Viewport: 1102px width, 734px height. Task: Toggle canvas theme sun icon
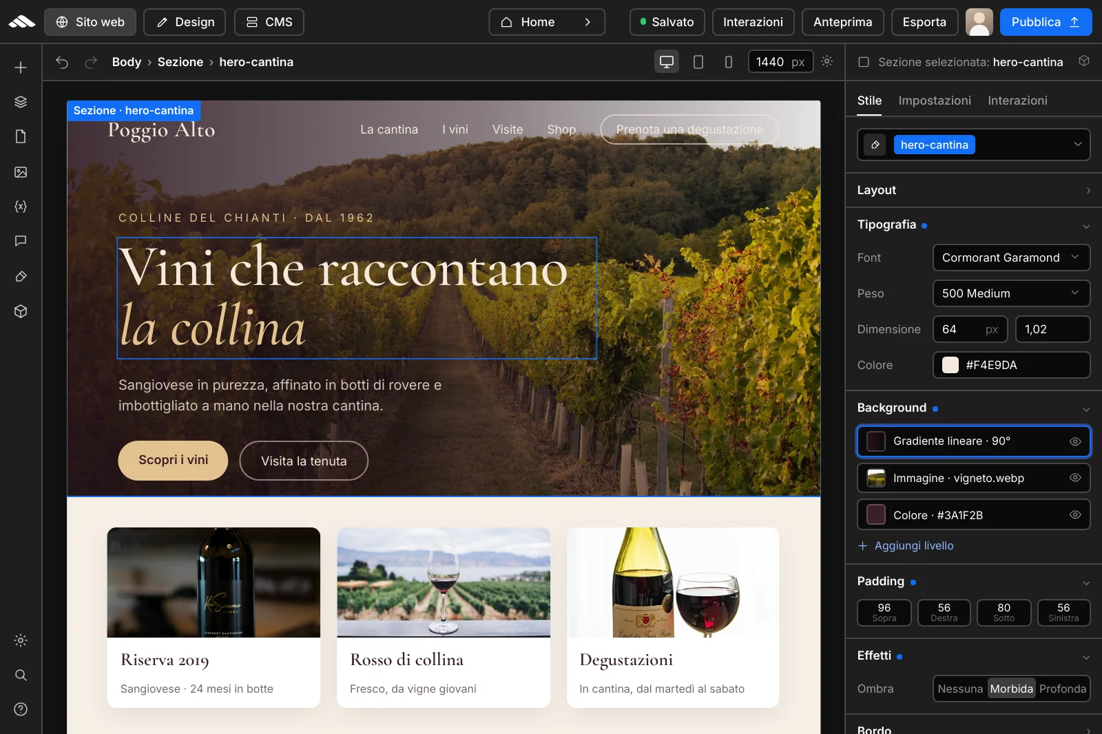pos(827,61)
